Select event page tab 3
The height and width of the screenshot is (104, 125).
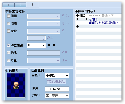(33, 5)
